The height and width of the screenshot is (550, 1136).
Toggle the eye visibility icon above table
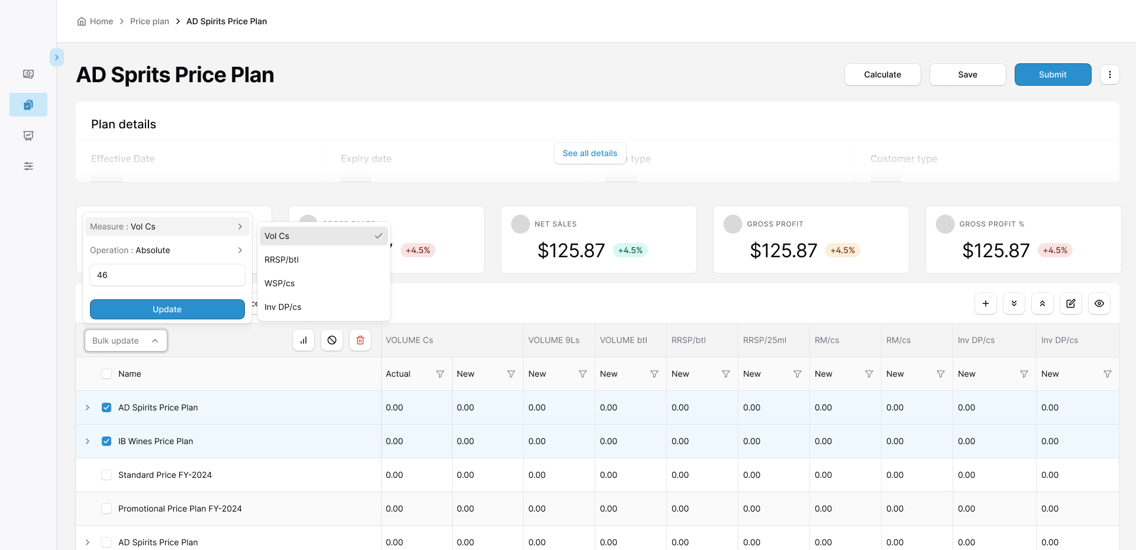(x=1099, y=303)
